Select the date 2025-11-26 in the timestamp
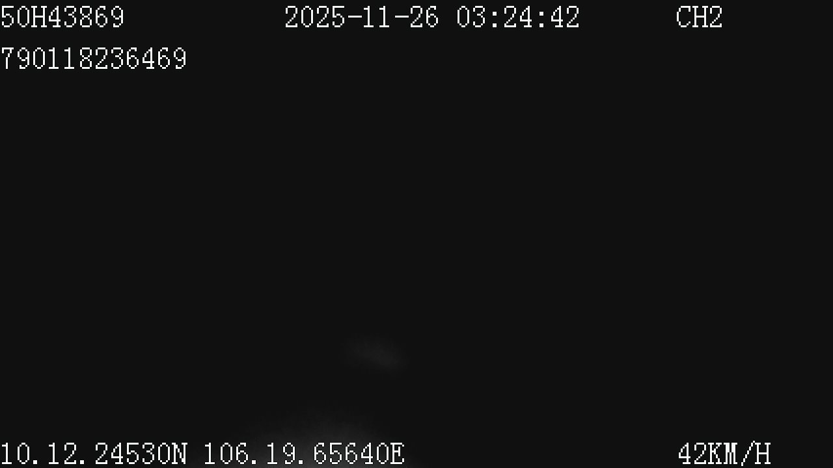 click(x=362, y=18)
